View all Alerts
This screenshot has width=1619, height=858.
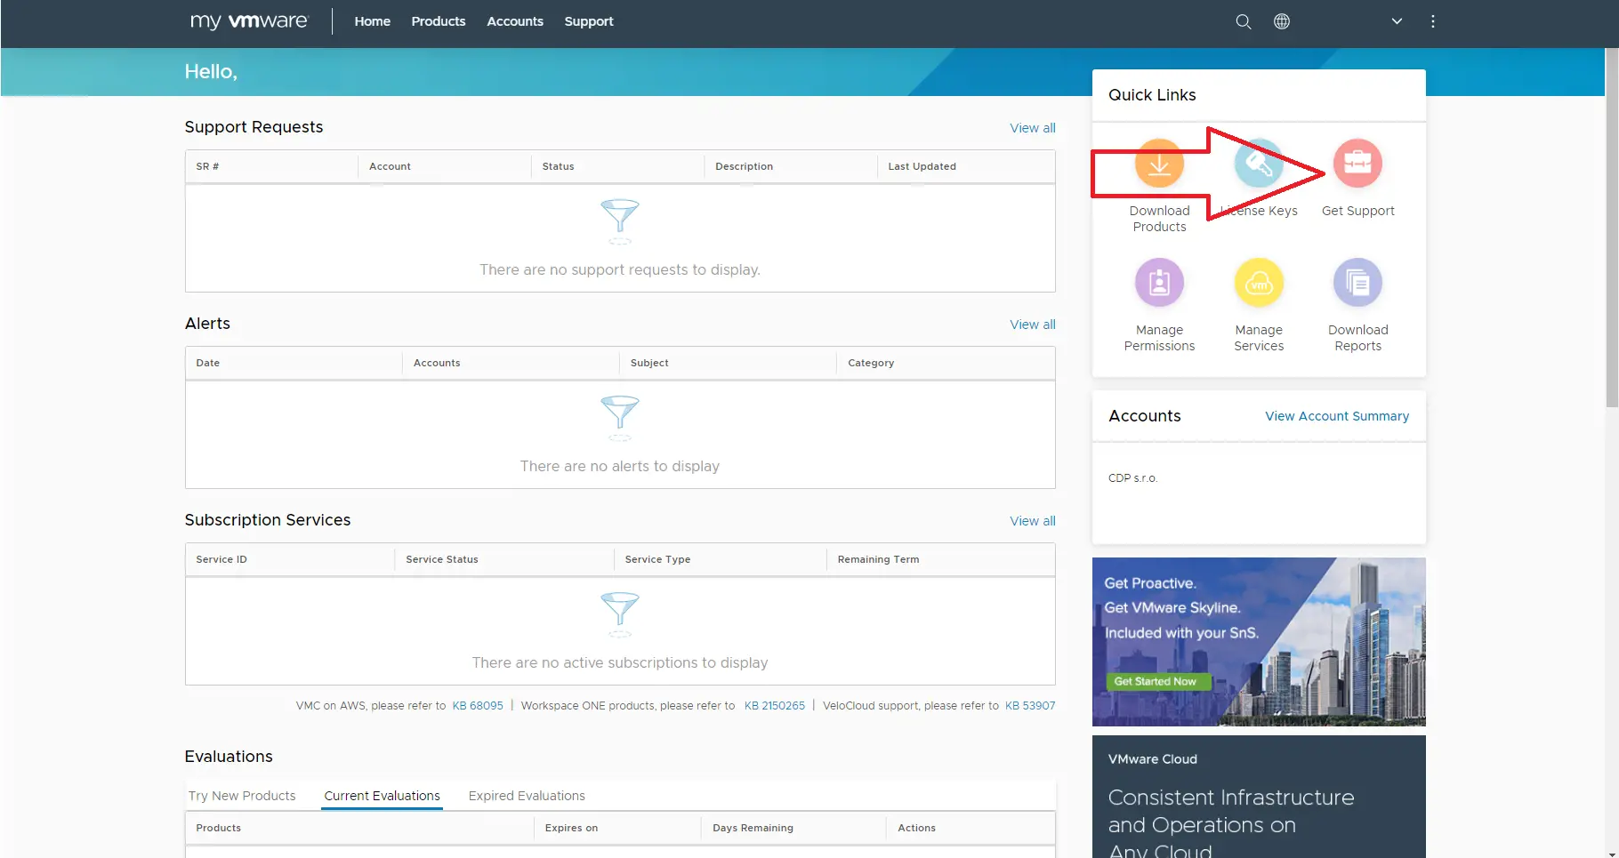1033,325
